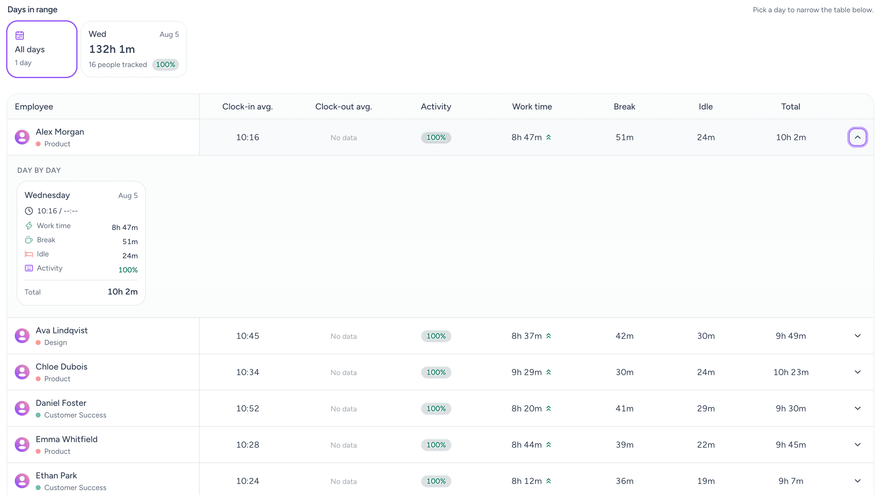Click the Days in range heading

click(32, 10)
